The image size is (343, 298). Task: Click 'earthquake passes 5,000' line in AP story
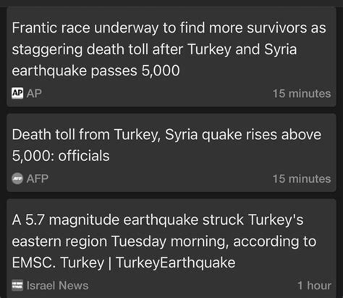pos(96,70)
